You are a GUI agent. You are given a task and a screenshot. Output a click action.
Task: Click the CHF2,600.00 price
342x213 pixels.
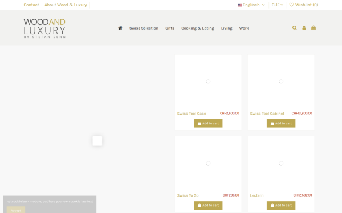[230, 113]
